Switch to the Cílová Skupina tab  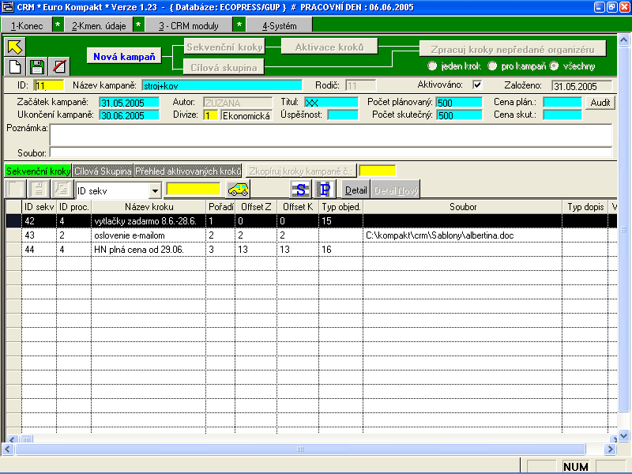102,171
